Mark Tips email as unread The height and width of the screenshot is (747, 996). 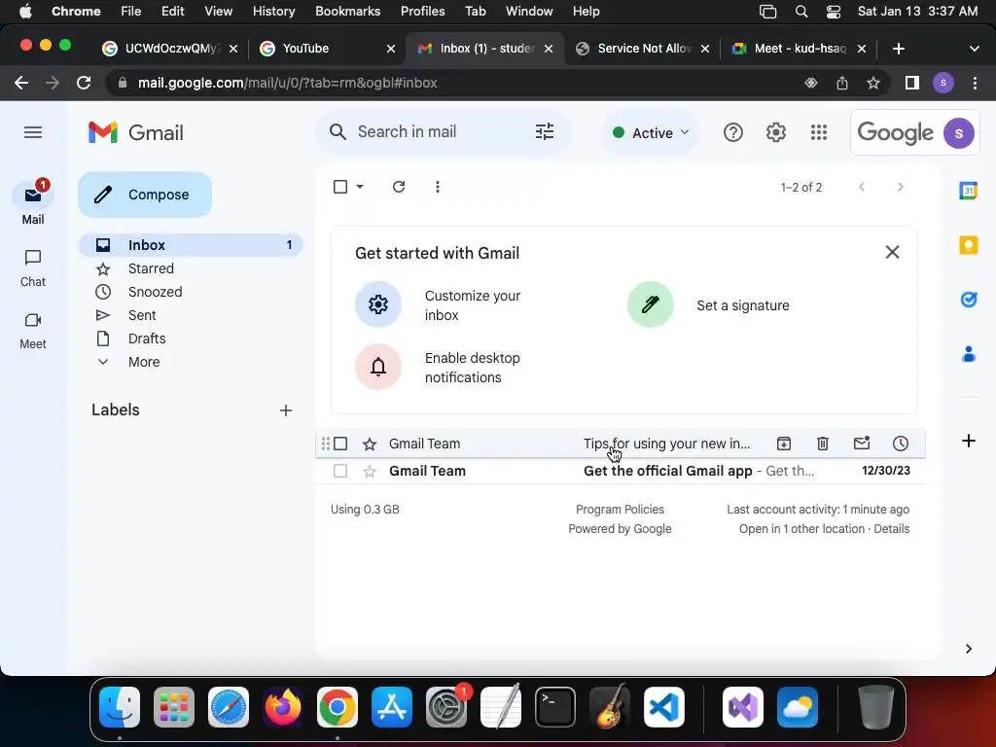coord(862,444)
